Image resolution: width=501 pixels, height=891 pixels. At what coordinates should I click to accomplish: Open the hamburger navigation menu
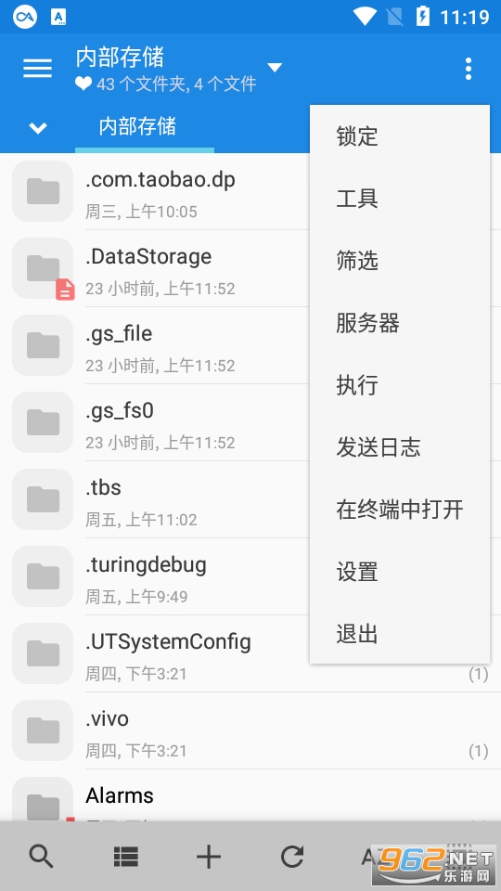click(x=37, y=68)
